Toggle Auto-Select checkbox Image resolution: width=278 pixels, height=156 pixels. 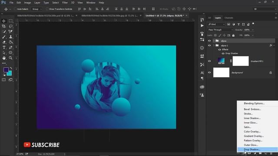15,9
